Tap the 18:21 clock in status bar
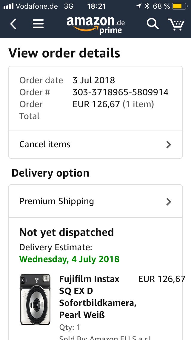 tap(96, 6)
